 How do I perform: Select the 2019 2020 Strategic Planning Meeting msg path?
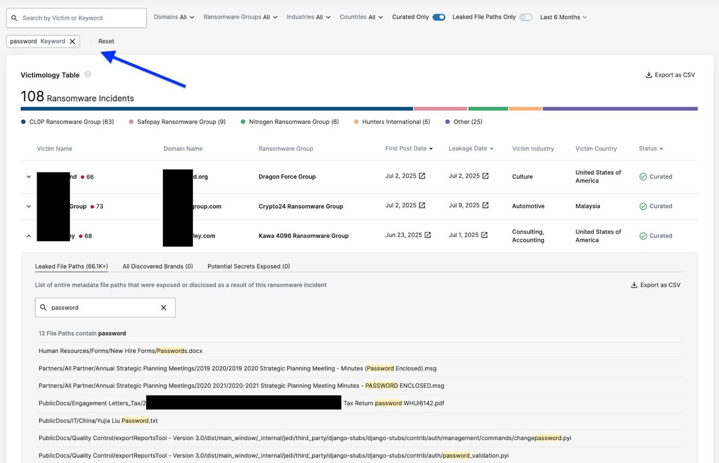[359, 368]
